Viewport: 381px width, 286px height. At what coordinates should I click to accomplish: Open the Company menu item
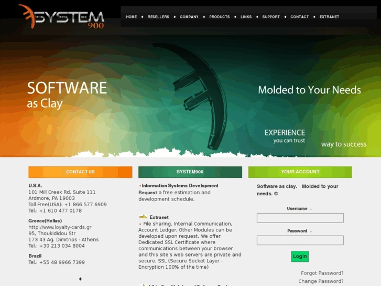[189, 17]
